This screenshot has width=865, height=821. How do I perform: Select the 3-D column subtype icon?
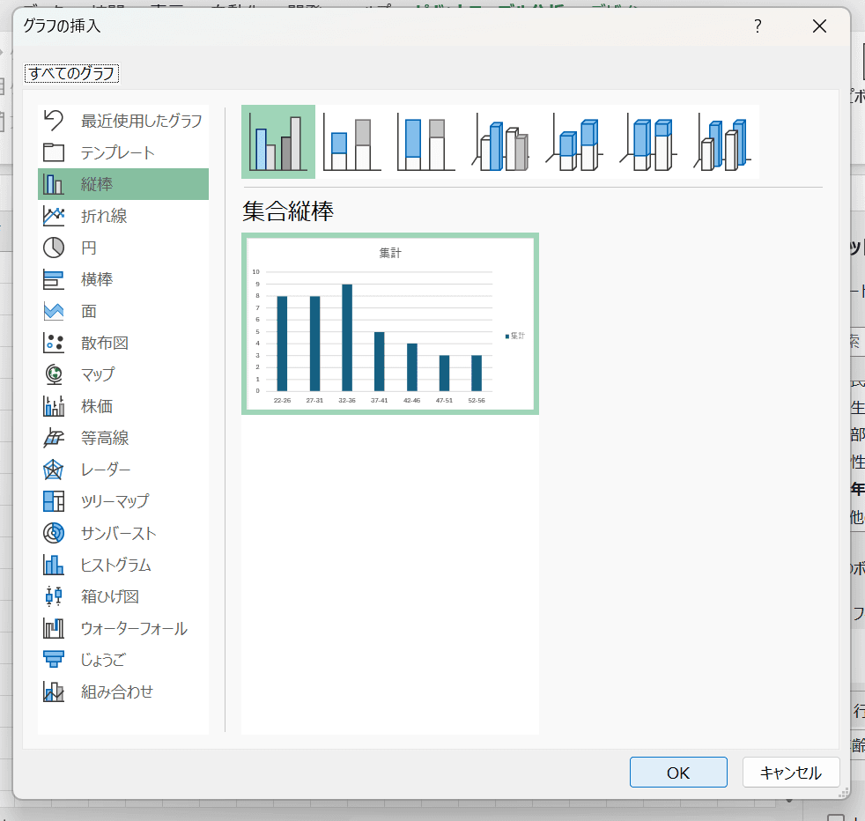(722, 143)
